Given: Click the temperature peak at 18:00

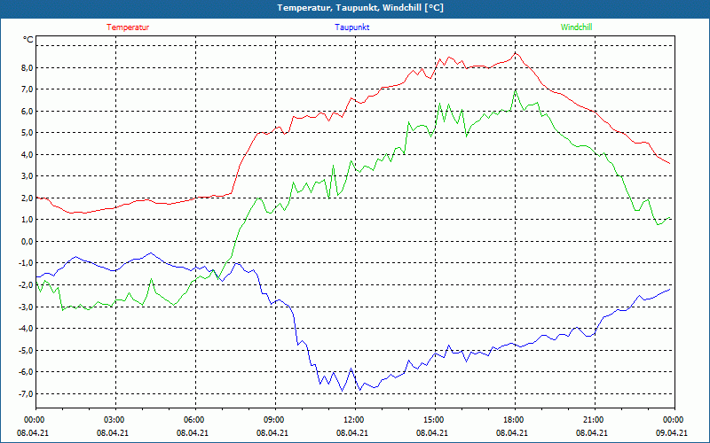Looking at the screenshot, I should tap(516, 53).
